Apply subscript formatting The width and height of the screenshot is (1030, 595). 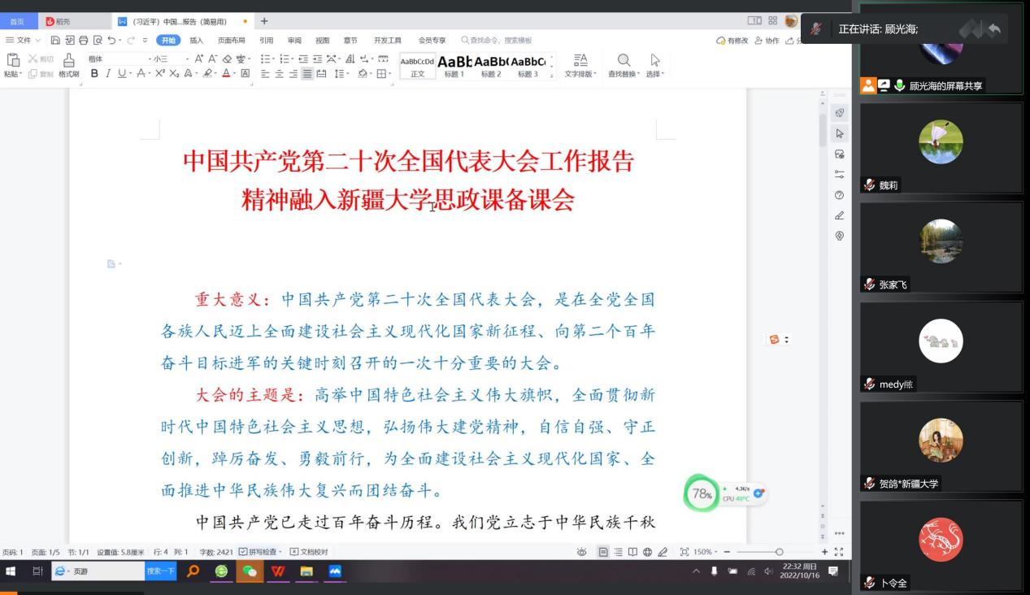click(x=174, y=73)
